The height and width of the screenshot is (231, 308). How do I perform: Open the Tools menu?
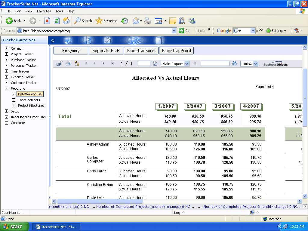[59, 11]
